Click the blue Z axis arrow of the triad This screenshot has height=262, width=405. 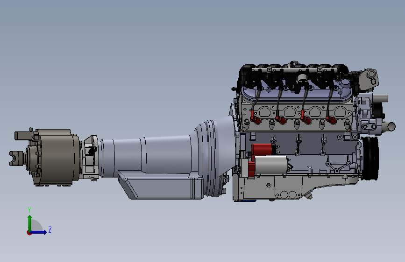tap(39, 232)
